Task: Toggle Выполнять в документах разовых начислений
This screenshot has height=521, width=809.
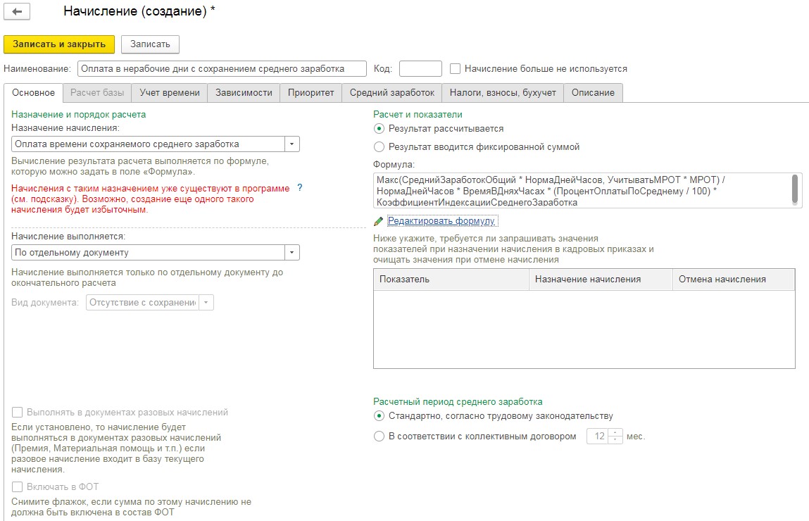Action: [17, 412]
